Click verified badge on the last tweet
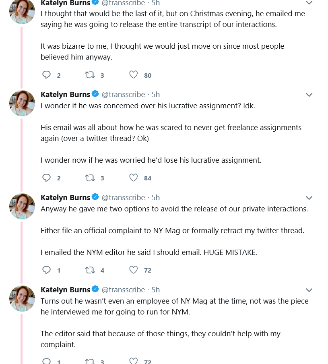 click(x=95, y=289)
